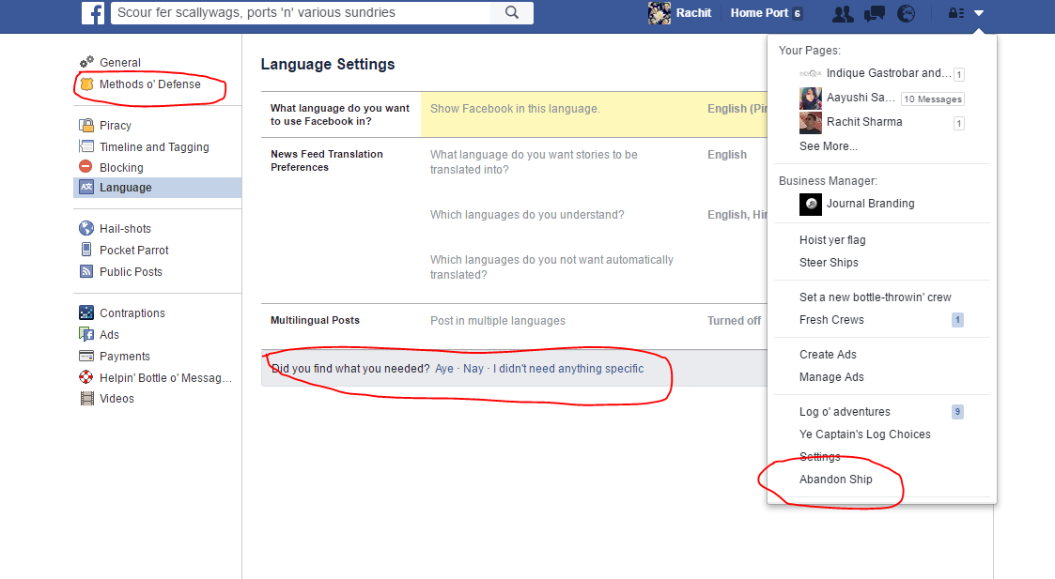
Task: Open the privacy shortcuts lock icon
Action: [x=956, y=13]
